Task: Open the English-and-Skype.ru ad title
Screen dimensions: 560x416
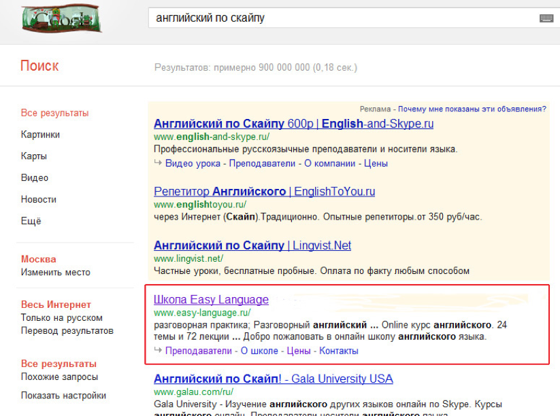Action: tap(293, 124)
